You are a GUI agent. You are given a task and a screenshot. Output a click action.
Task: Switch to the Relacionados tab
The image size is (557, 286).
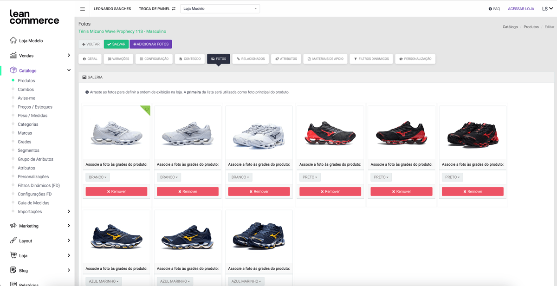click(x=250, y=59)
